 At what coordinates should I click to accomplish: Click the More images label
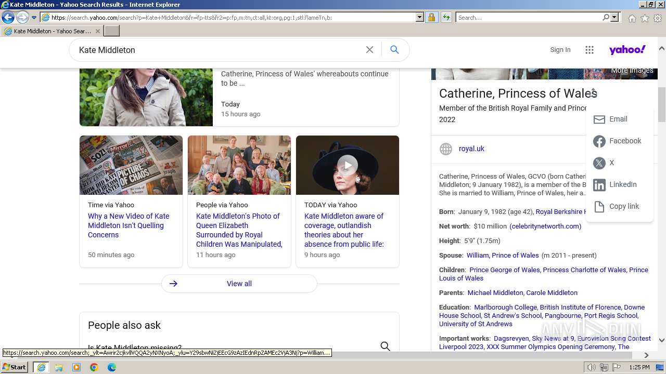coord(632,71)
